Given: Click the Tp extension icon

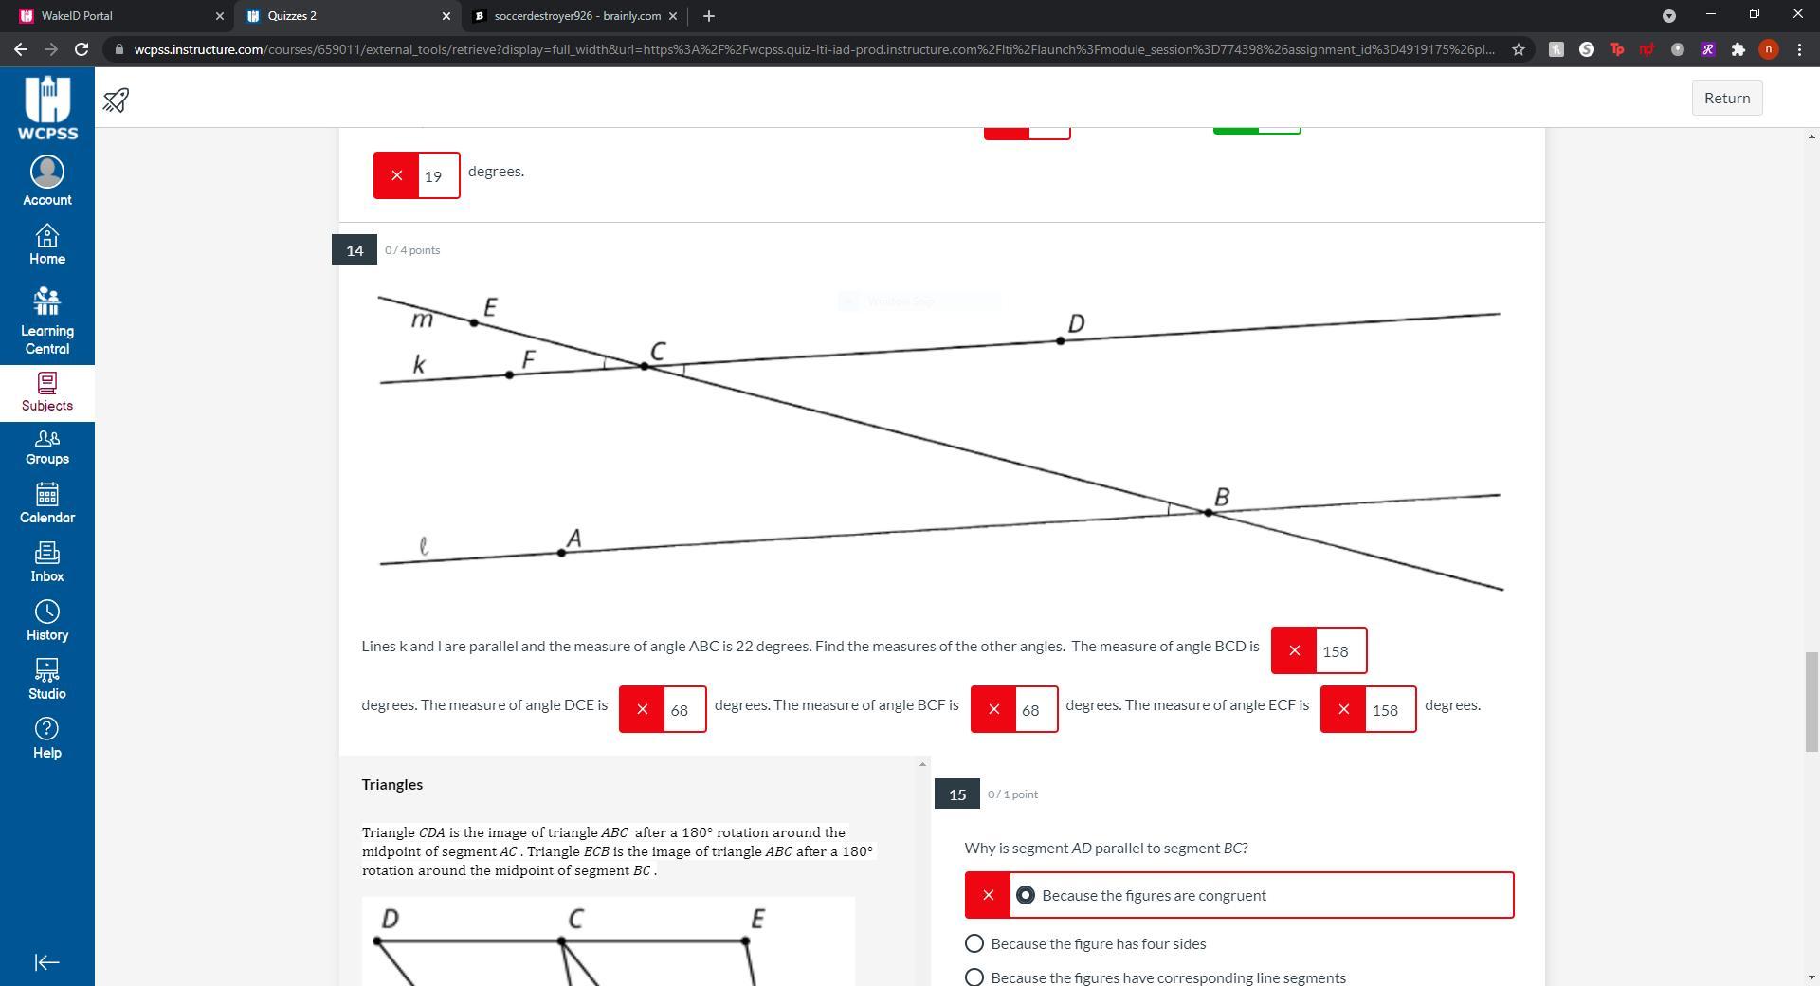Looking at the screenshot, I should click(x=1616, y=49).
